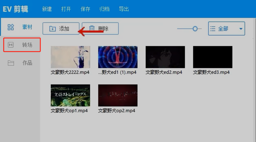Open the 作品 tab label
The height and width of the screenshot is (142, 256).
[x=27, y=63]
